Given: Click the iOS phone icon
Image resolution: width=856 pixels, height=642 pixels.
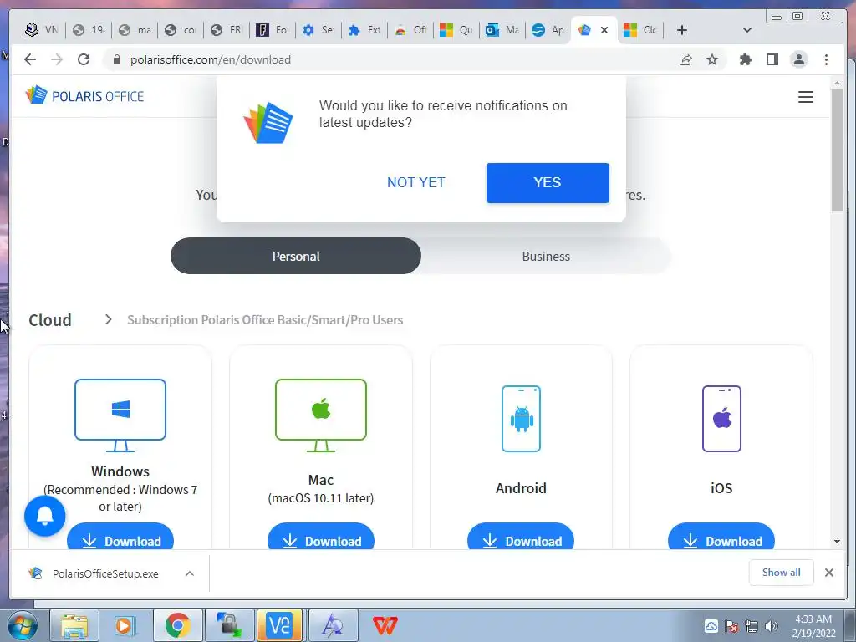Looking at the screenshot, I should coord(721,419).
